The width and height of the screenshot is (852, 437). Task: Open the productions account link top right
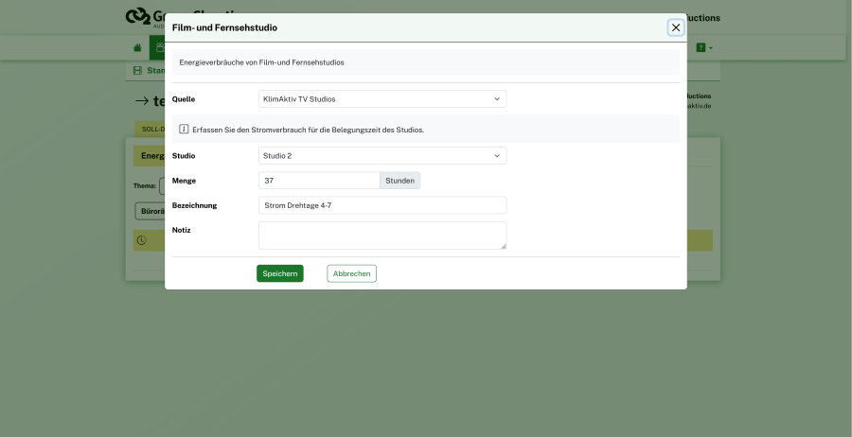(x=702, y=17)
